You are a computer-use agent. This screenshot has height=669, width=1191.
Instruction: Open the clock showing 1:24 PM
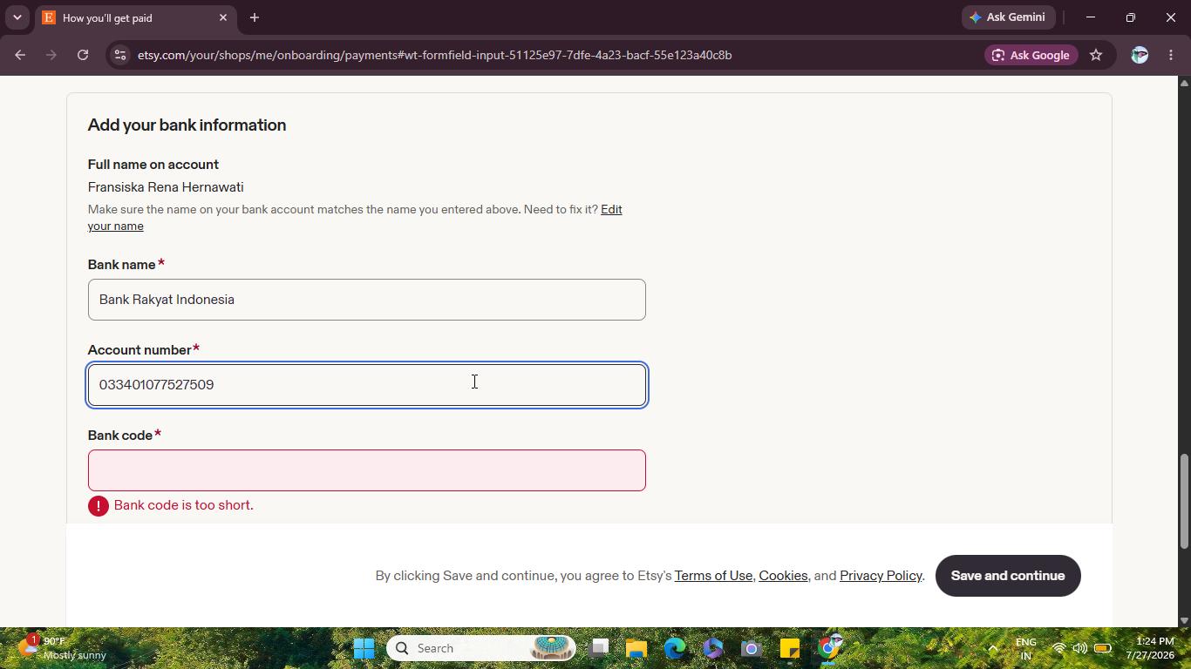[x=1149, y=648]
